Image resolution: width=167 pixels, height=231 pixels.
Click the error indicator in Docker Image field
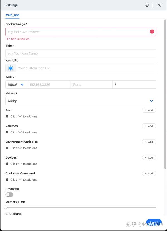152,31
